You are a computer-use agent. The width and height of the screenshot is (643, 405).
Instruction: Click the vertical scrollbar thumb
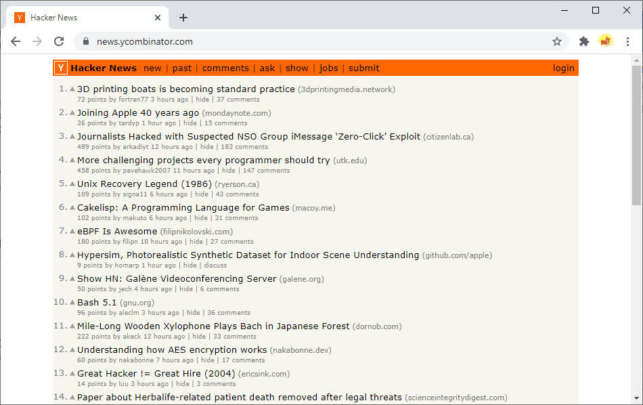[x=636, y=135]
